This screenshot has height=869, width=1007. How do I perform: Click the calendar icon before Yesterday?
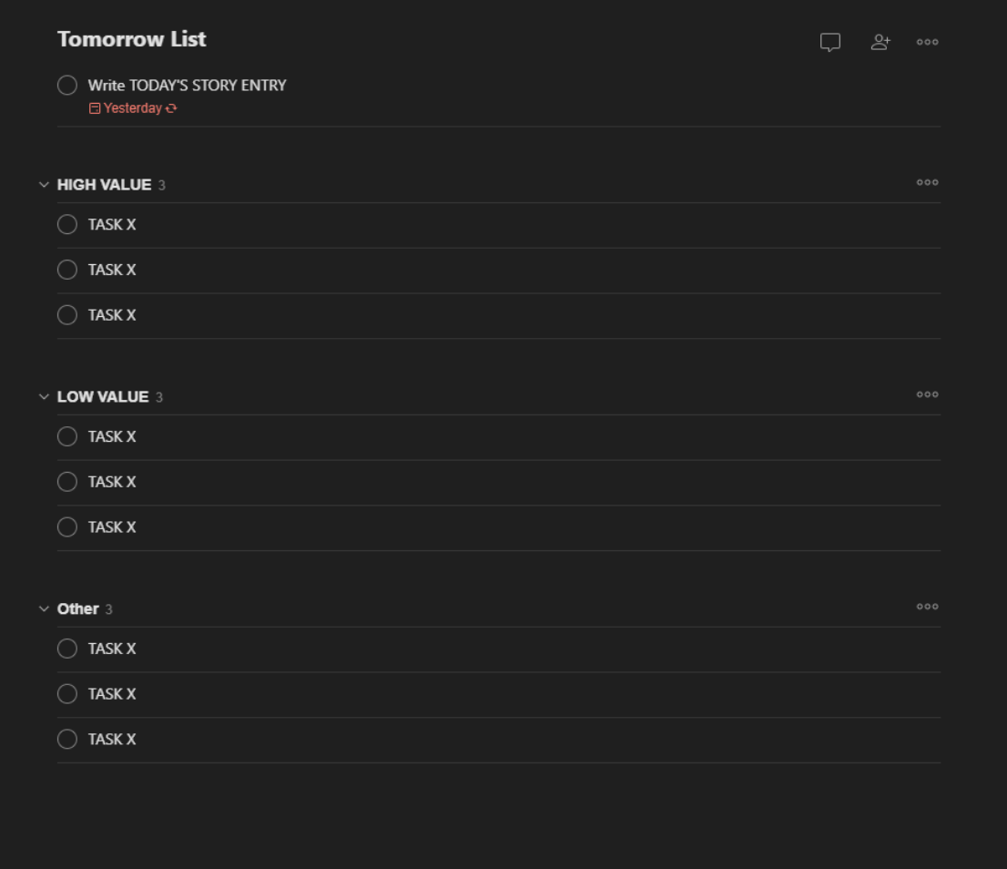pyautogui.click(x=95, y=108)
